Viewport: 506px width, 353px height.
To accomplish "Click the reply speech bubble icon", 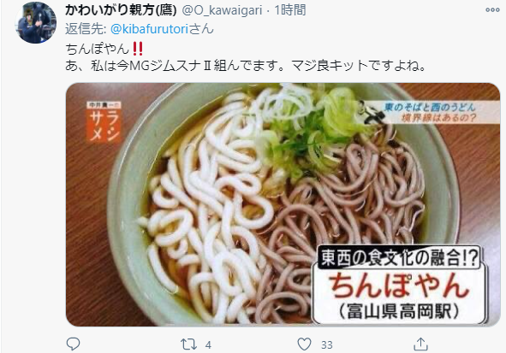I will point(73,344).
